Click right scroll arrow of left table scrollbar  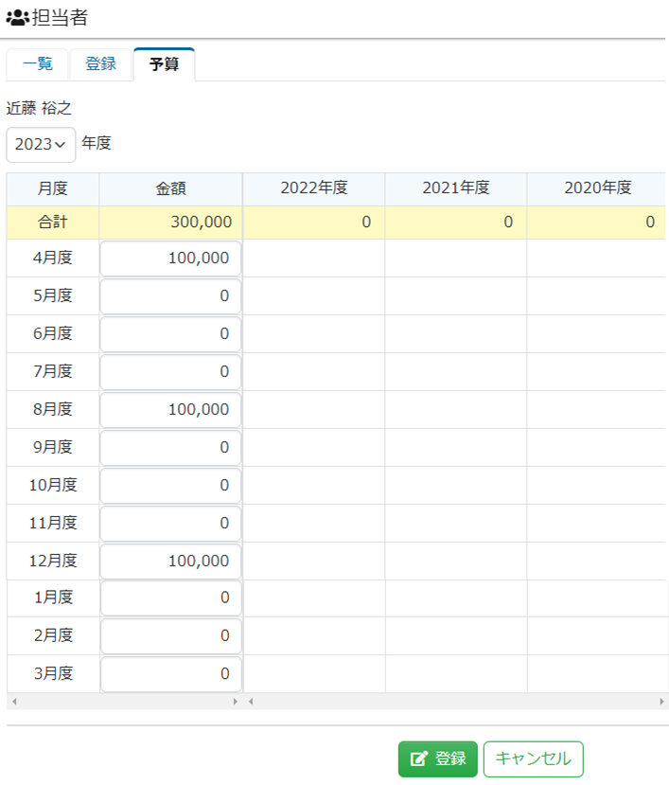(x=236, y=702)
